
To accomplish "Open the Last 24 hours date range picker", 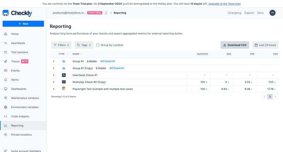I will click(265, 45).
